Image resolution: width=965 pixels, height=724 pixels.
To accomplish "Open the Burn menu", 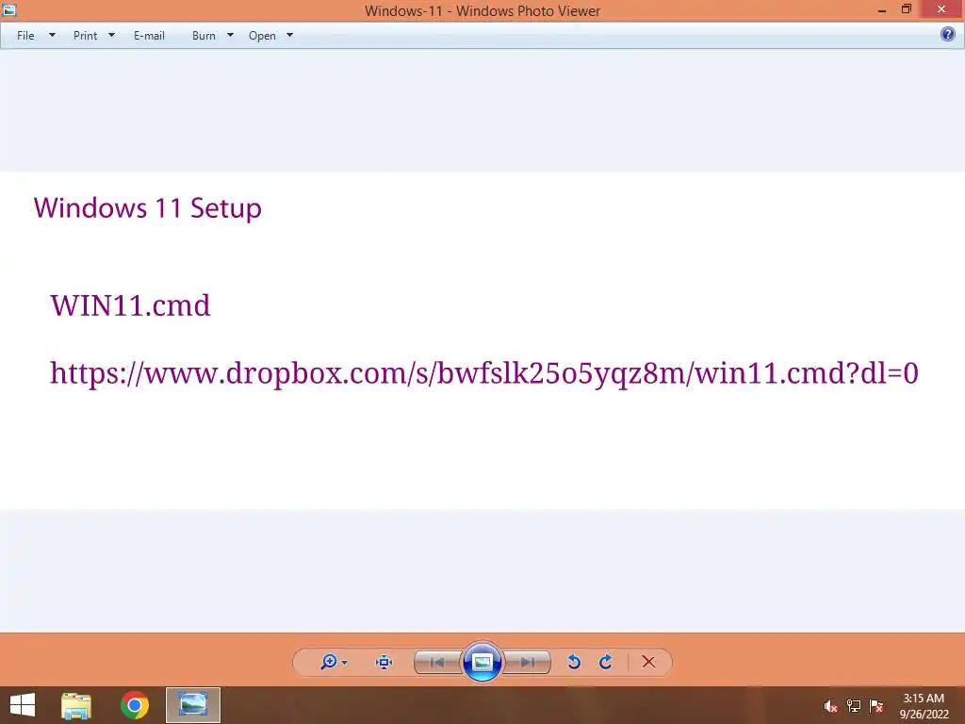I will click(204, 36).
